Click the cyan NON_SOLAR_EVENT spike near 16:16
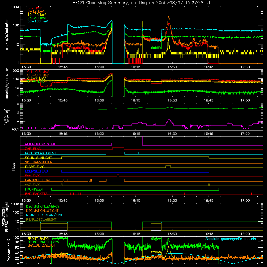 pos(138,153)
